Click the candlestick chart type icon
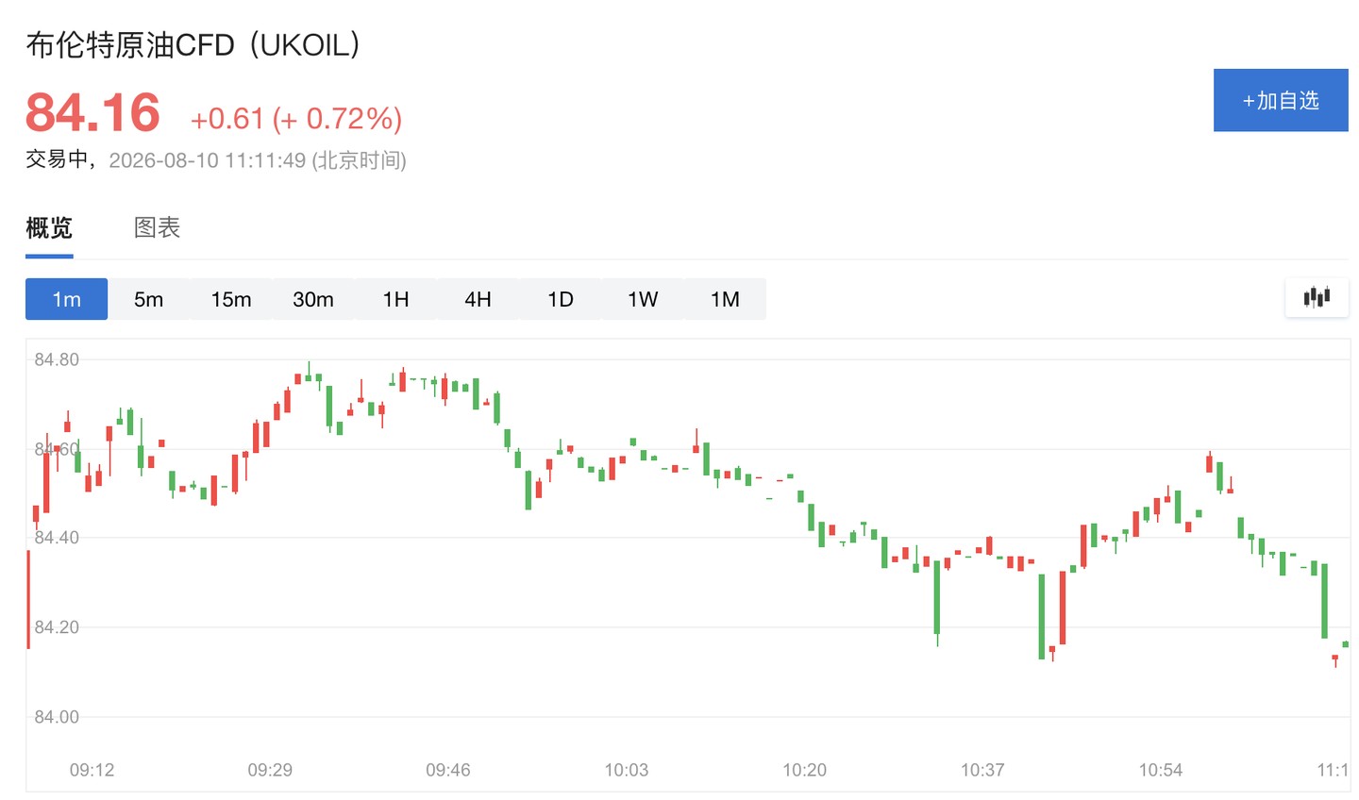1359x800 pixels. pos(1317,298)
